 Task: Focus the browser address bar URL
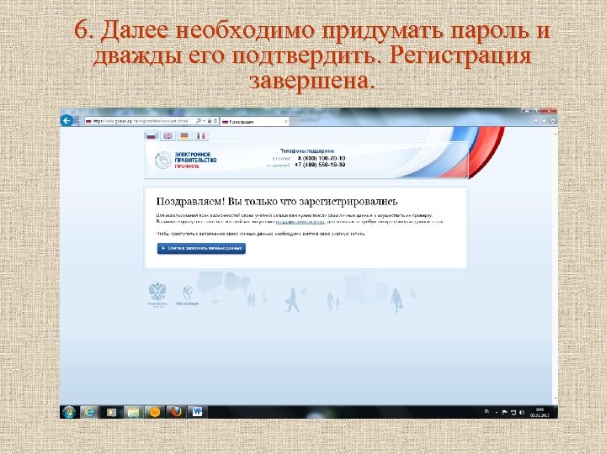[x=141, y=121]
